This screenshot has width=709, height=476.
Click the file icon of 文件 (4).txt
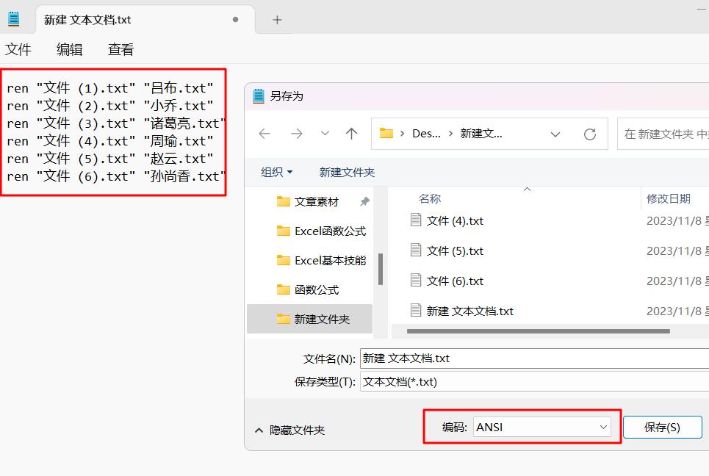[416, 220]
